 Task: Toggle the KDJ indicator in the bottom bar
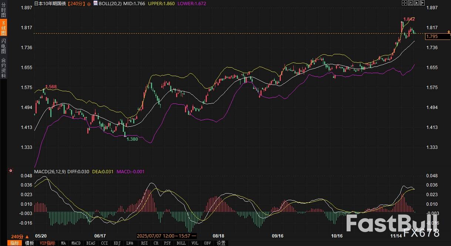point(117,243)
